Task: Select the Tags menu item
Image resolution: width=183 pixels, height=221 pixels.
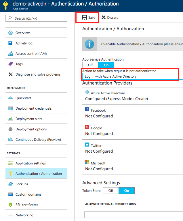Action: pos(37,64)
